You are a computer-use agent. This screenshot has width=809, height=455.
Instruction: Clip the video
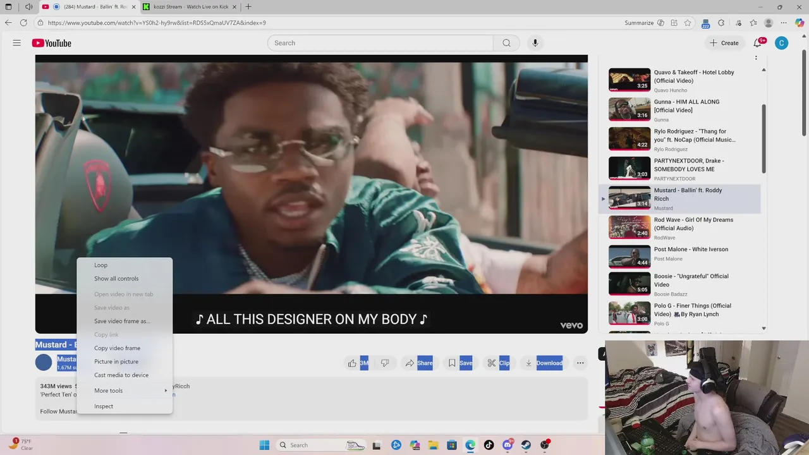499,363
